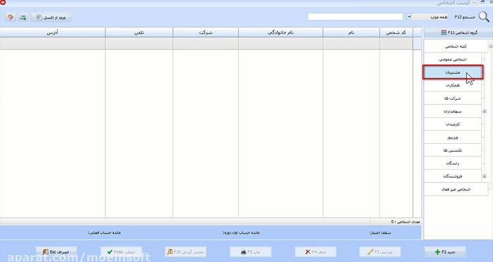493x262 pixels.
Task: Collapse the کلیه اشخاص tree node
Action: pos(491,46)
